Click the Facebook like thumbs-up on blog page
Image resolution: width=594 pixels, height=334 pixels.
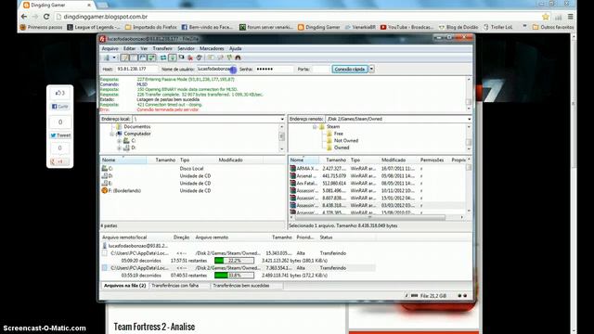(59, 93)
